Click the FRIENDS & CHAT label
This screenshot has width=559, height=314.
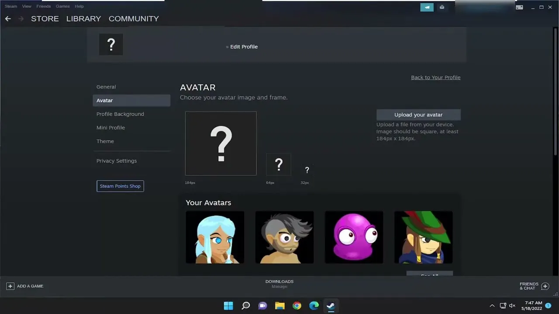coord(529,286)
